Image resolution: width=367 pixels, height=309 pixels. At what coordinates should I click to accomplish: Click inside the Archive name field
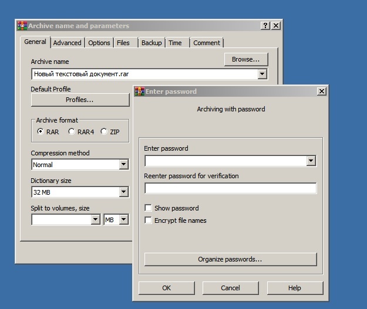click(144, 74)
